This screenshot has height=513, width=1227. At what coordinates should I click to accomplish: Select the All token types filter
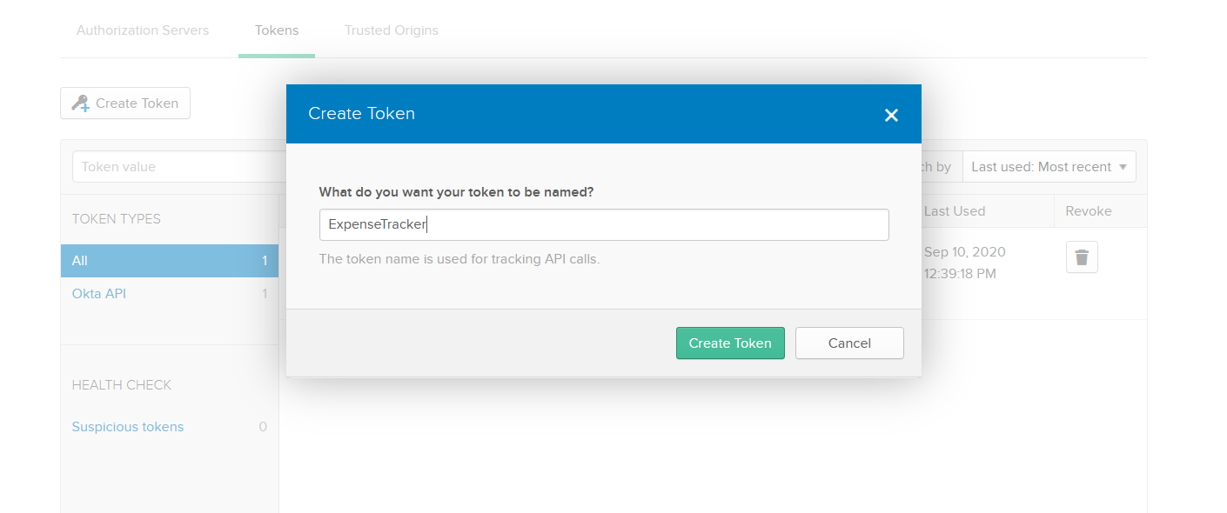[x=169, y=261]
